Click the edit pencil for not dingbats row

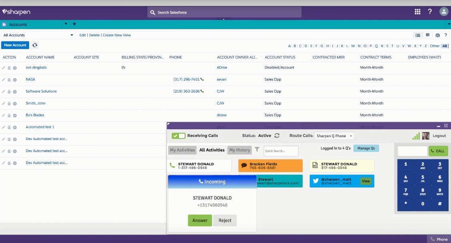click(x=4, y=68)
